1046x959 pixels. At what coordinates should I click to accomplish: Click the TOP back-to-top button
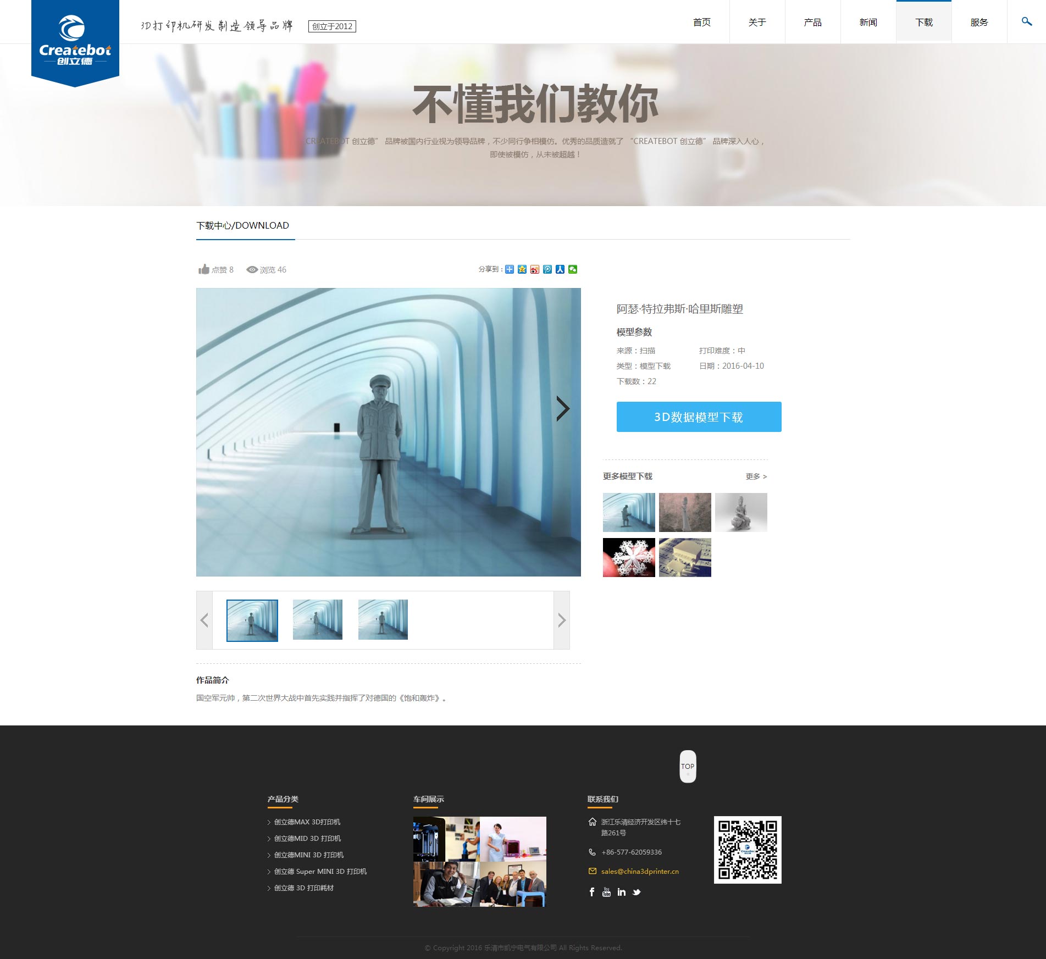[x=688, y=766]
